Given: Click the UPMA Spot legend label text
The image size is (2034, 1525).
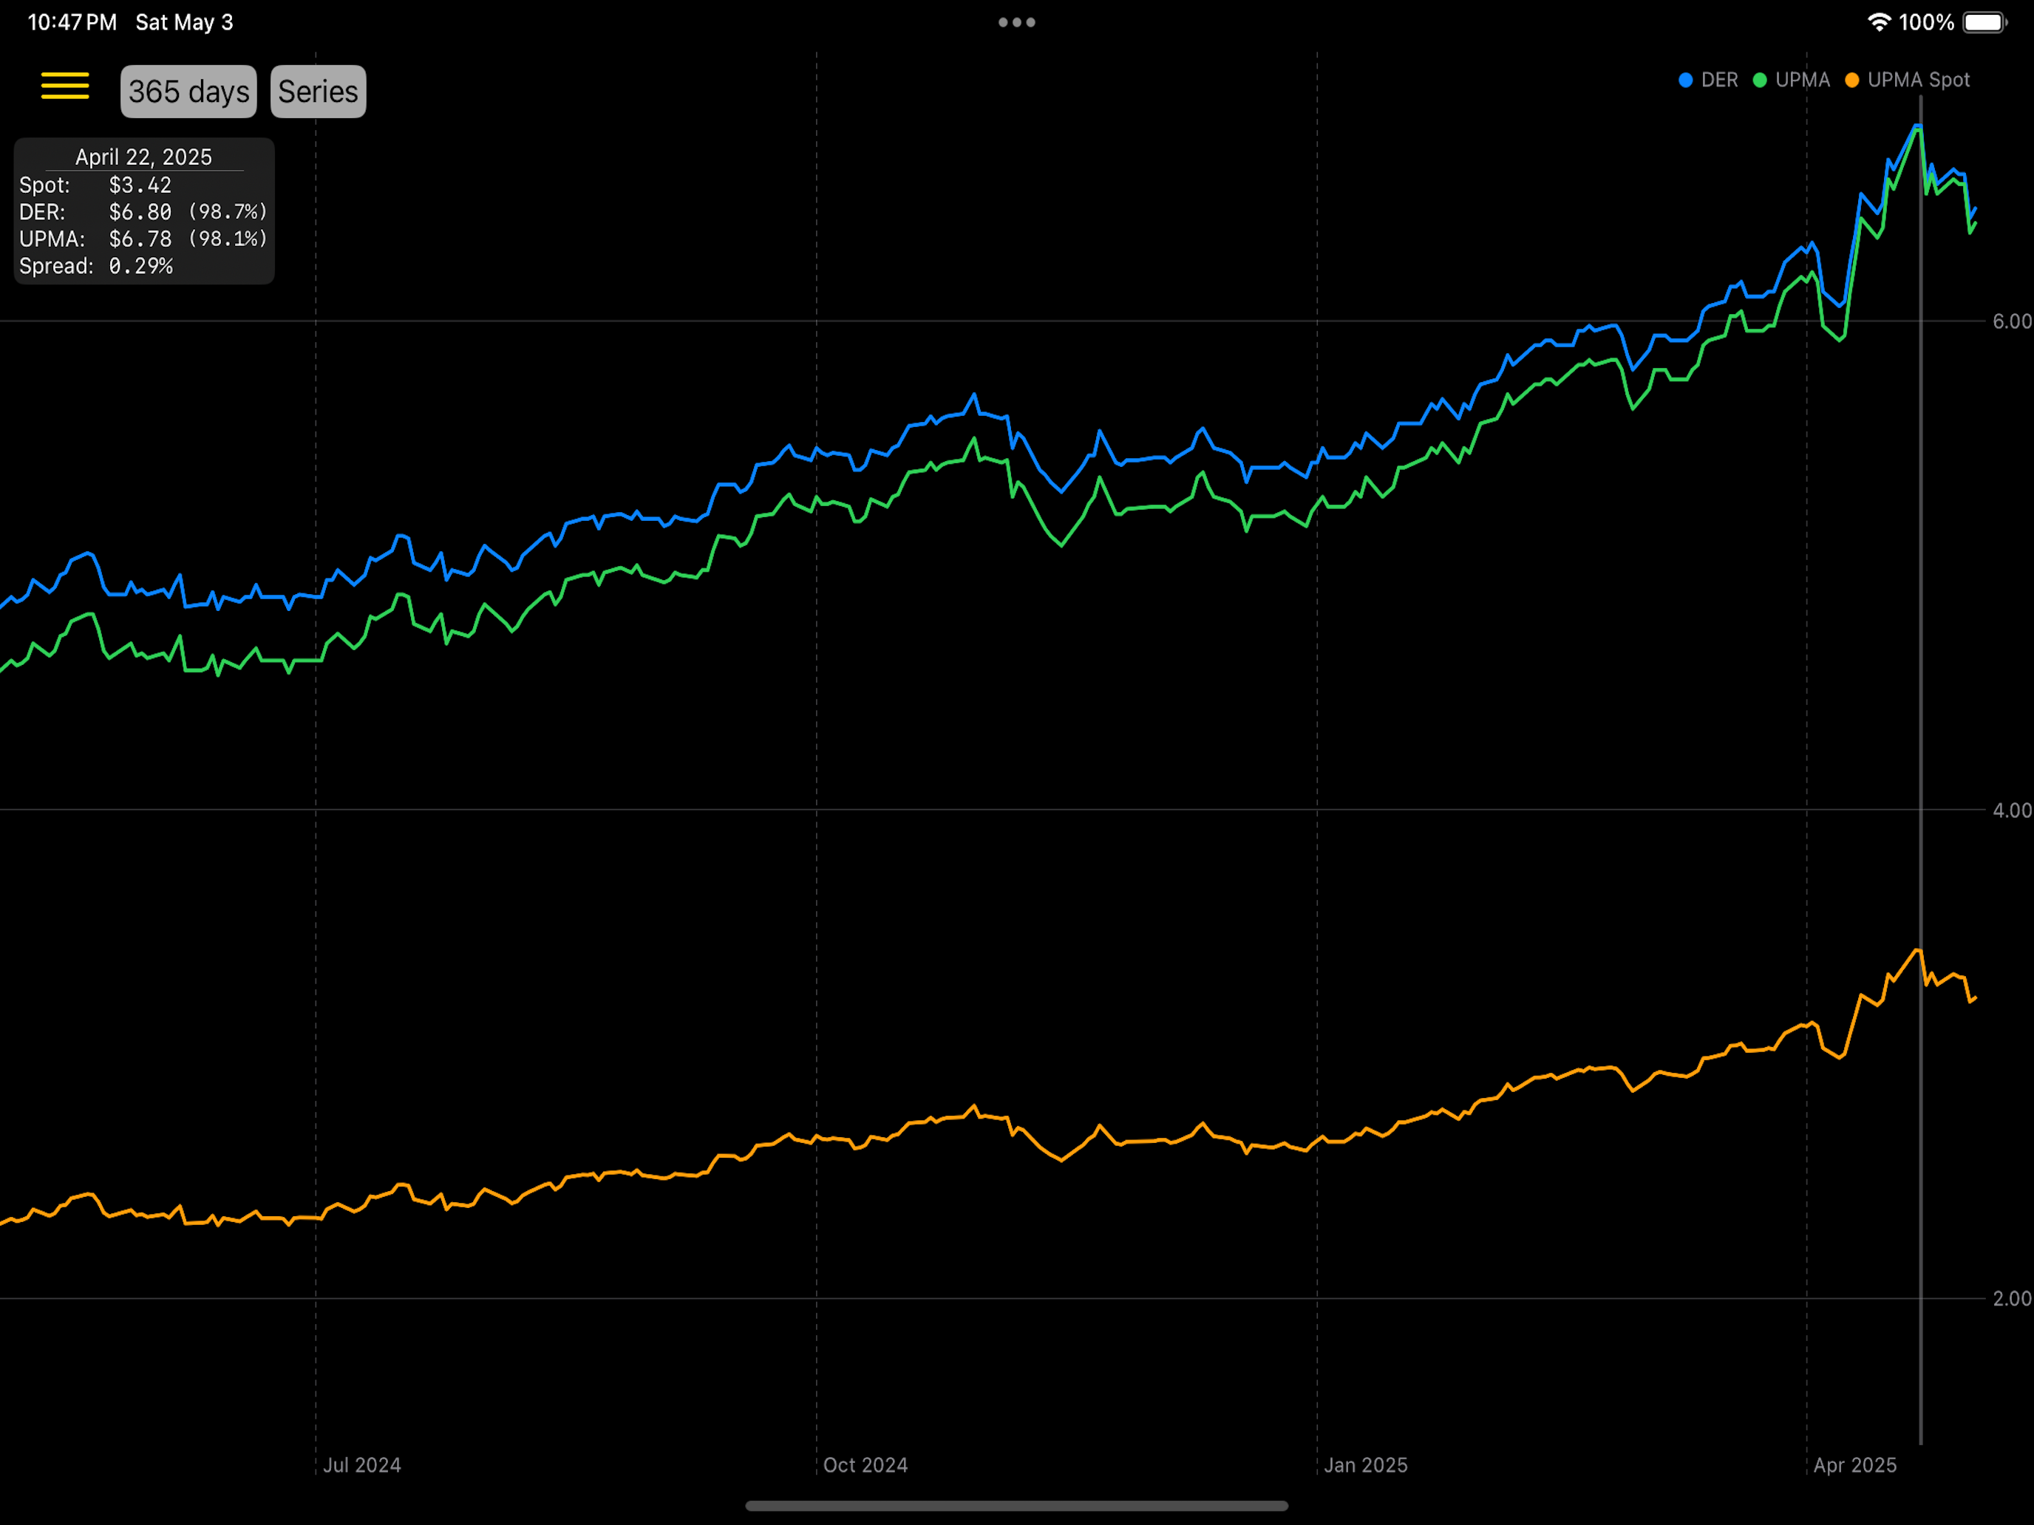Looking at the screenshot, I should pos(1919,80).
